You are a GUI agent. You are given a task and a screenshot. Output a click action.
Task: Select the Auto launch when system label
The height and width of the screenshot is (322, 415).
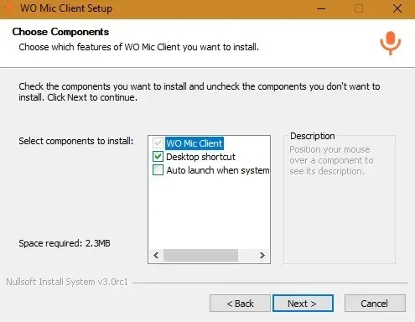point(218,170)
